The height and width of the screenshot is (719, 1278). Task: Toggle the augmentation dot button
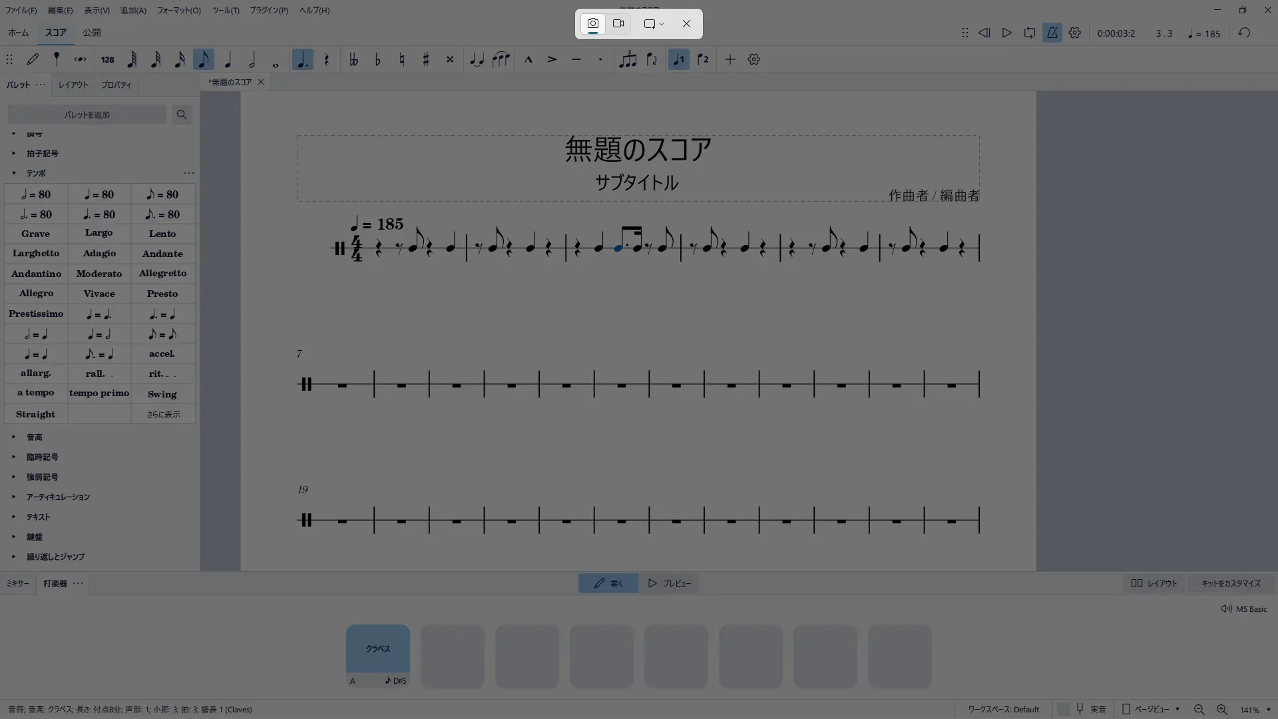(x=302, y=59)
